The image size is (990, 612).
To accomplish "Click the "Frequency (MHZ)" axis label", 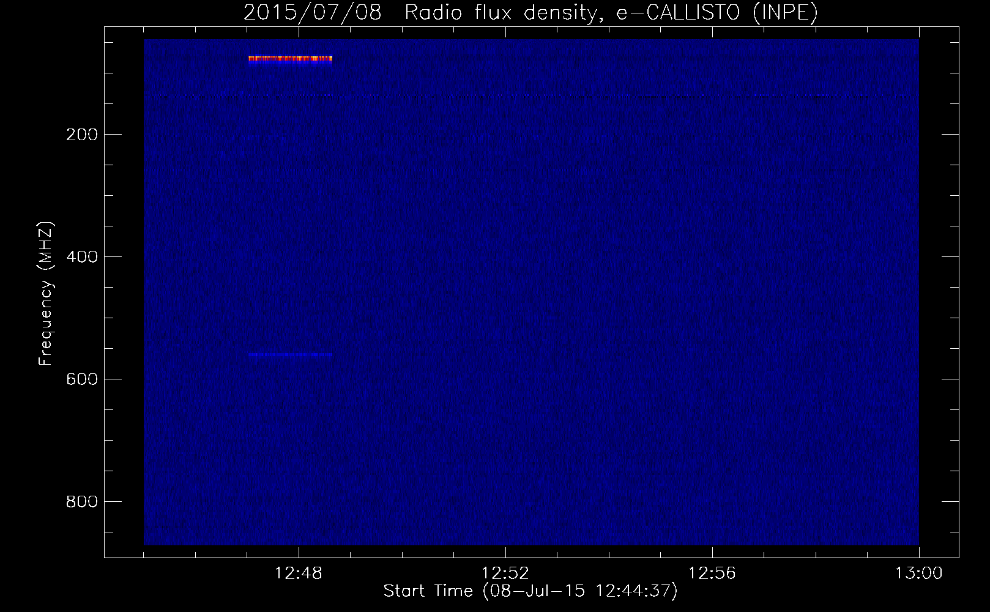I will tap(46, 294).
